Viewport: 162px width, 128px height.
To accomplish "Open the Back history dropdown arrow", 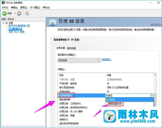I will tap(15, 13).
